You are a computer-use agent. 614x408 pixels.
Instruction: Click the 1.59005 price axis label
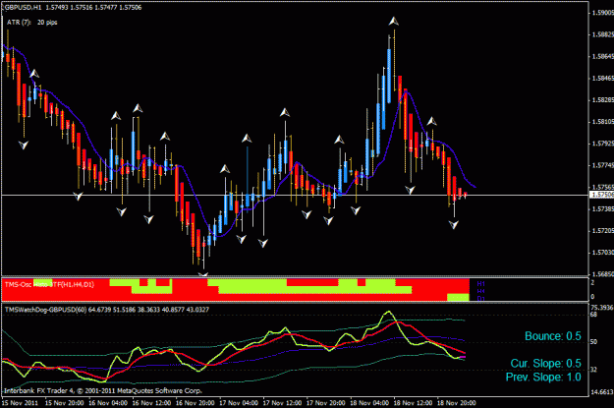[x=602, y=13]
